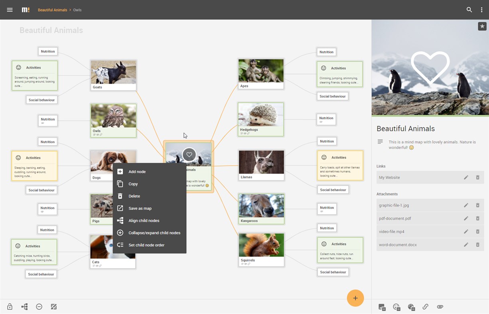This screenshot has height=314, width=489.
Task: Attach a file with the paperclip icon
Action: pos(440,307)
